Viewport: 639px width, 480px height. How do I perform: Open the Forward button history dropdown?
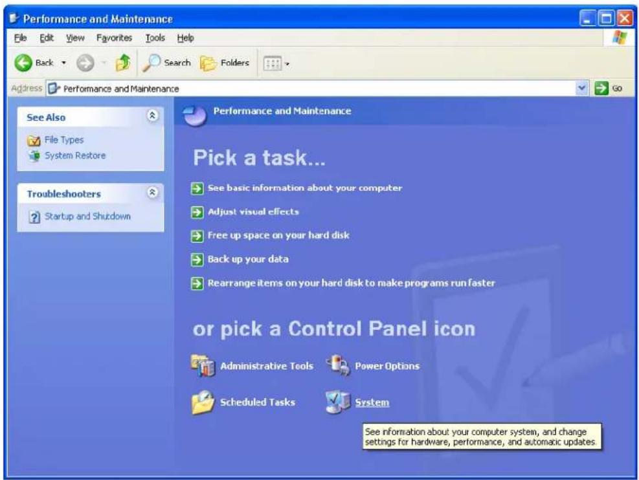(104, 63)
